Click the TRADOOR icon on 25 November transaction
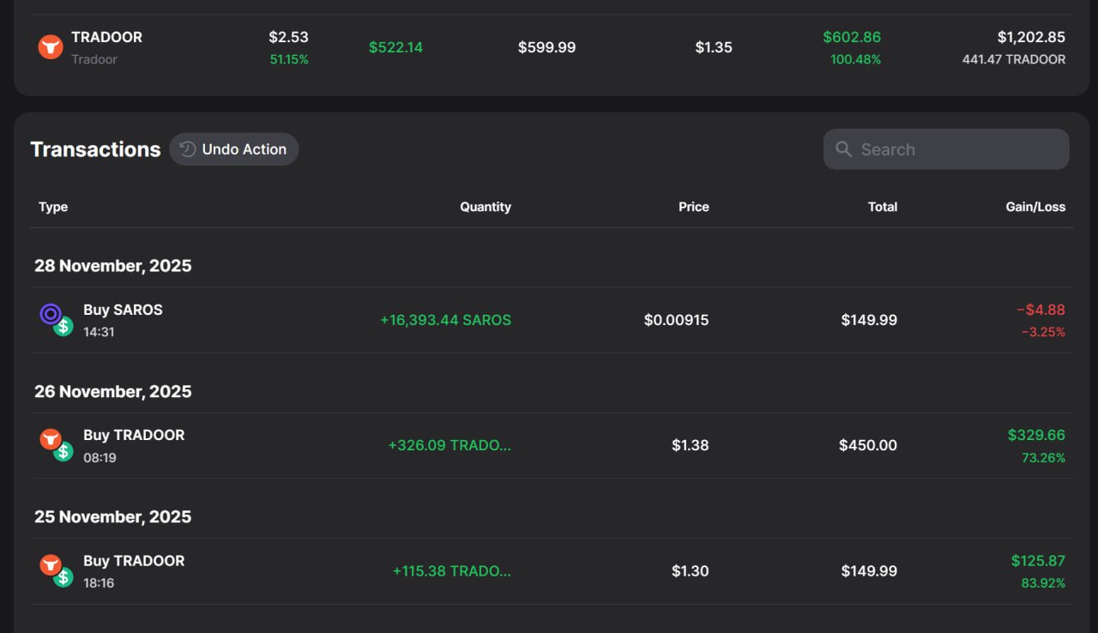 tap(51, 564)
